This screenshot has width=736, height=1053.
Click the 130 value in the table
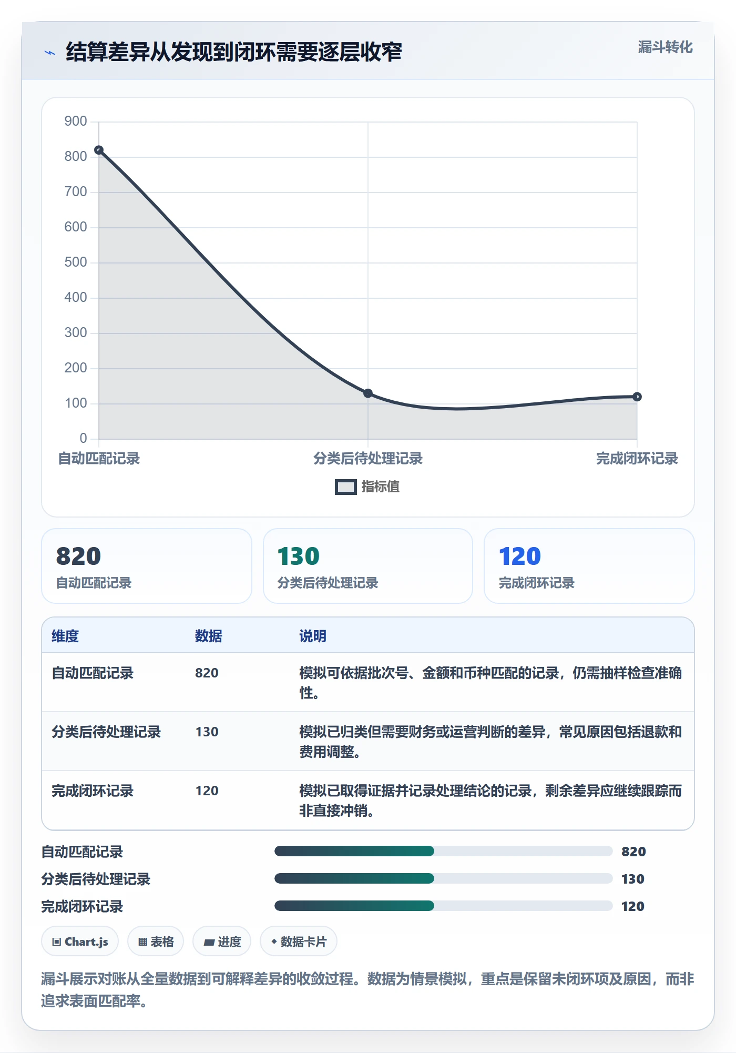tap(207, 732)
